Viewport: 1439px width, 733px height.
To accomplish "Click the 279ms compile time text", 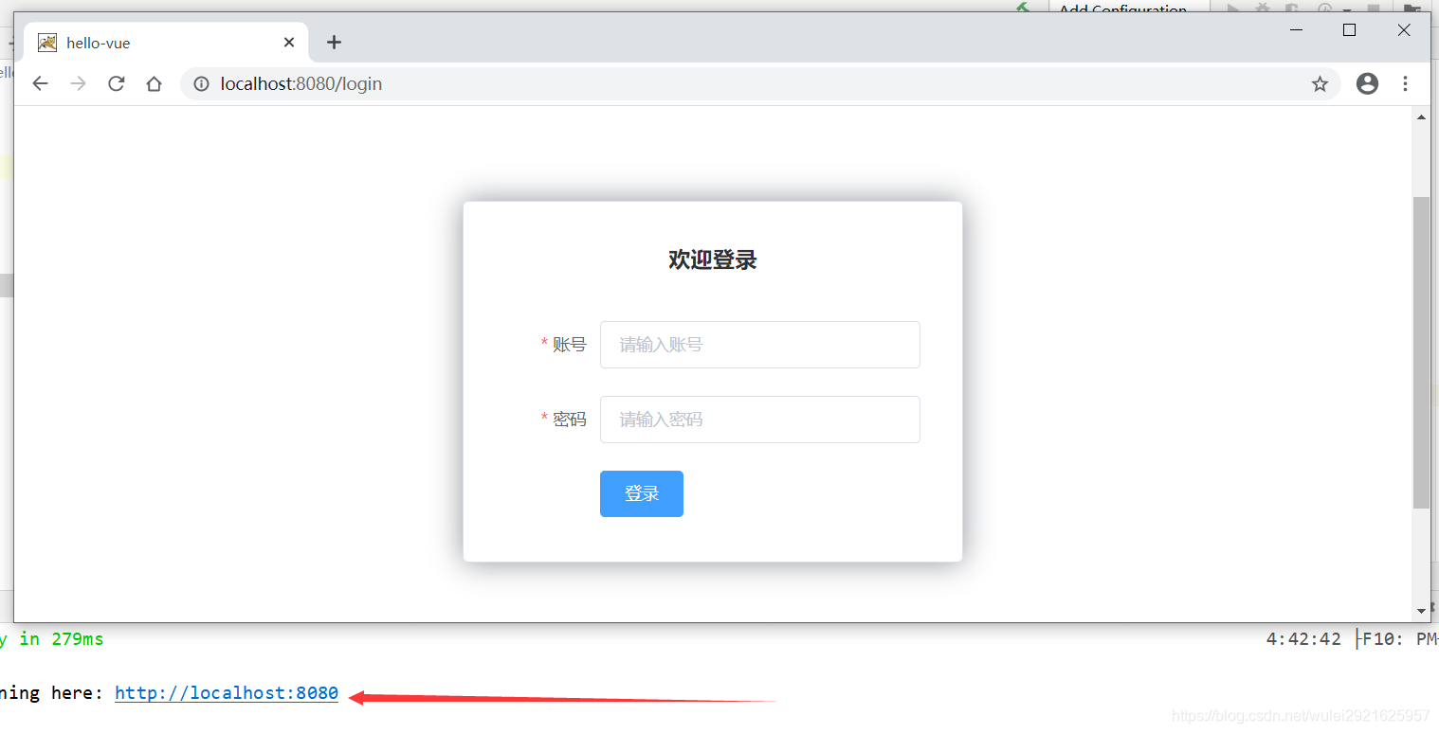I will point(78,639).
